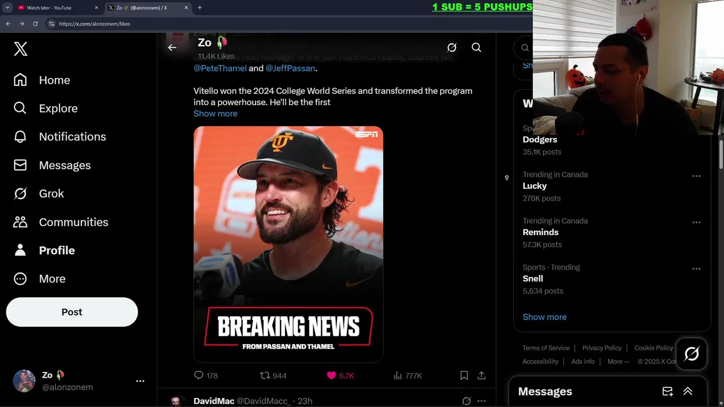Reply to the ESPN post
Image resolution: width=724 pixels, height=407 pixels.
pyautogui.click(x=205, y=375)
